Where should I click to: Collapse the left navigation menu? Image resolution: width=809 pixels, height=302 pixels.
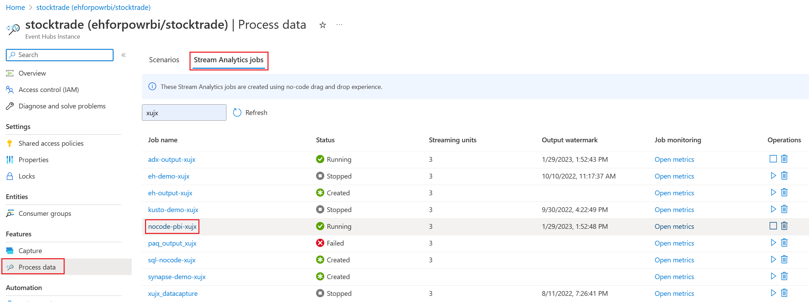pos(123,55)
